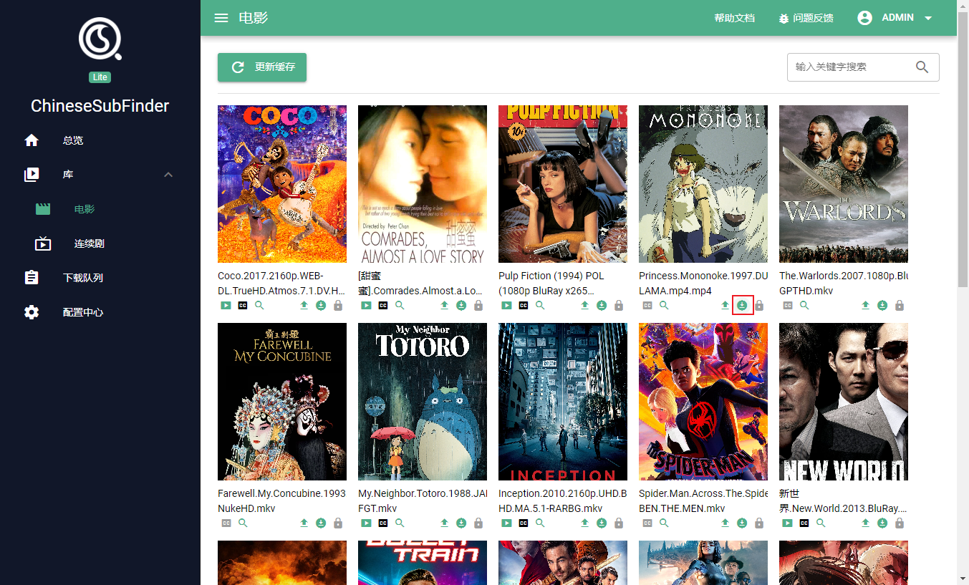Toggle lock for My Neighbor Totoro

pos(478,523)
